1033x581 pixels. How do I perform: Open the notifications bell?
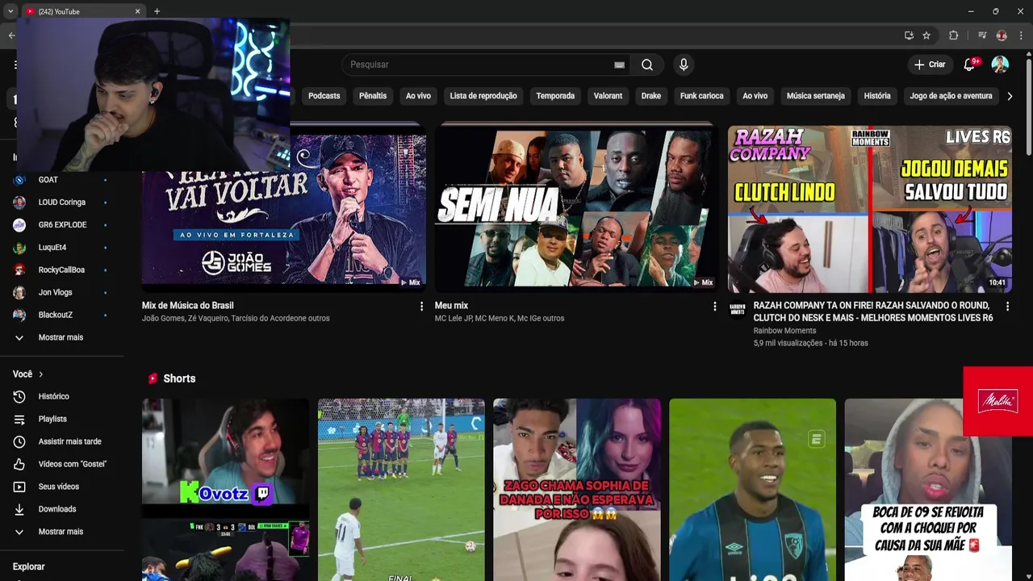coord(969,65)
